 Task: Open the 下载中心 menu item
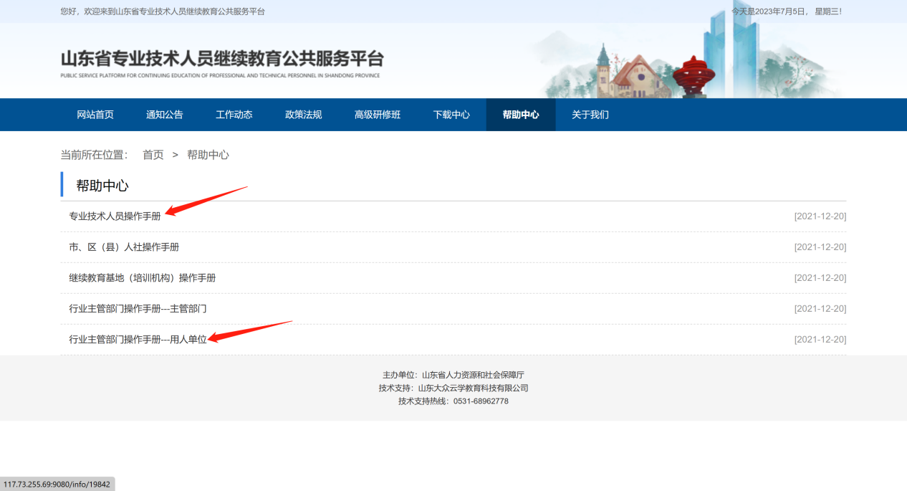451,115
